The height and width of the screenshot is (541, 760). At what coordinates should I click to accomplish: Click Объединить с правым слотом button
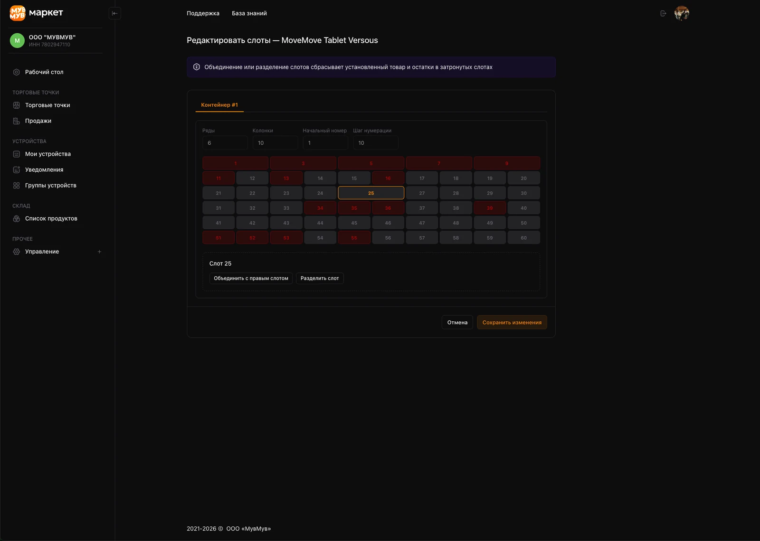[x=251, y=279]
